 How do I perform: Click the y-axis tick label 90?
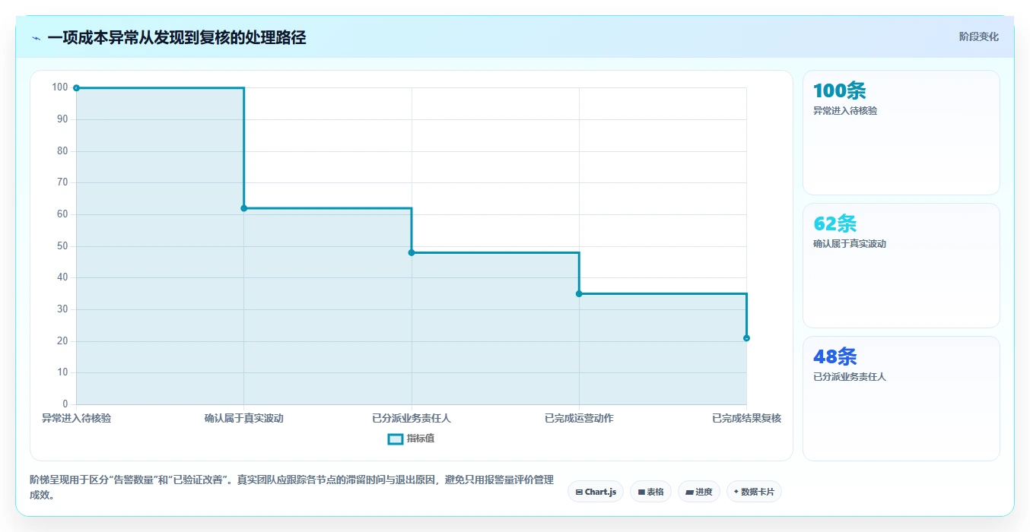click(x=62, y=119)
